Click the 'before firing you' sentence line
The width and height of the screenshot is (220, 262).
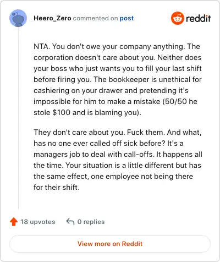[x=118, y=80]
